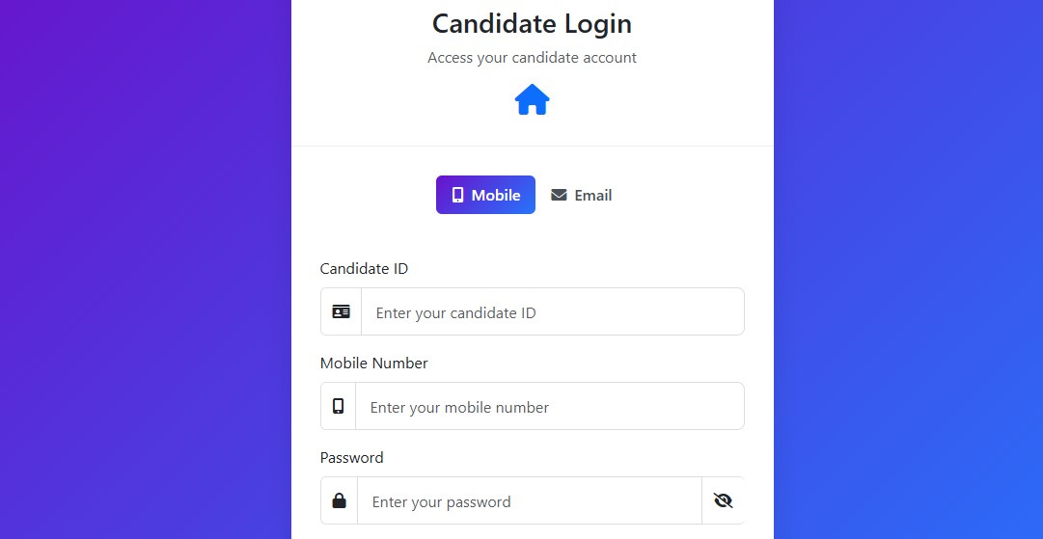The width and height of the screenshot is (1043, 539).
Task: Click the ID card icon
Action: coord(341,311)
